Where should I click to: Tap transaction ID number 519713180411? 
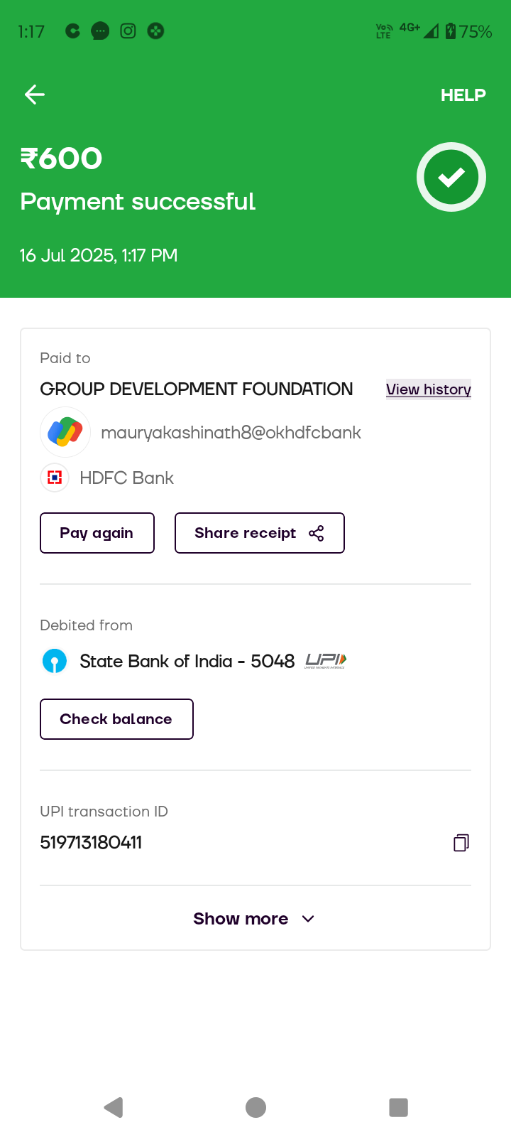pyautogui.click(x=91, y=843)
